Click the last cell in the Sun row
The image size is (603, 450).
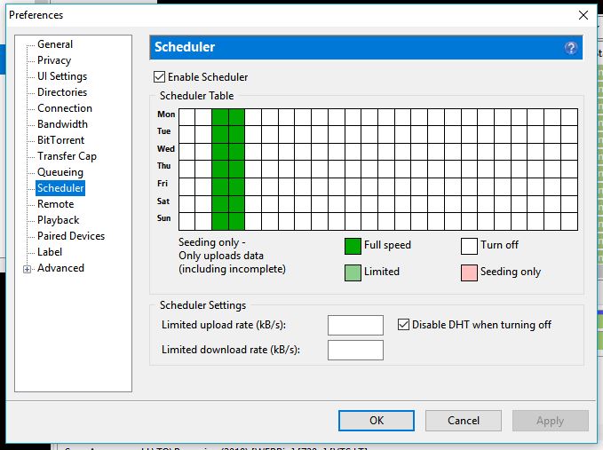point(569,222)
